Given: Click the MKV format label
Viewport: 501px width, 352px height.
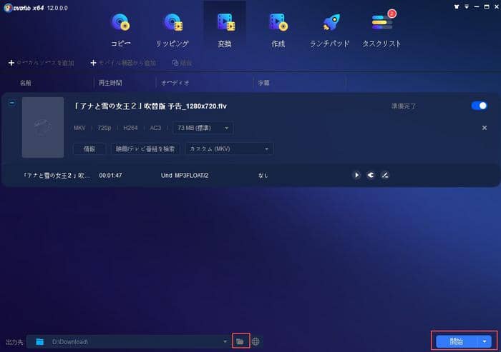Looking at the screenshot, I should [79, 128].
